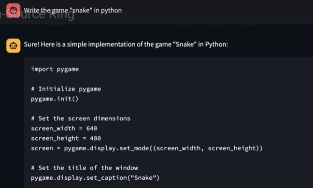Click the '# Set the screen dimensions' comment
Screen dimensions: 313x188
coord(81,118)
